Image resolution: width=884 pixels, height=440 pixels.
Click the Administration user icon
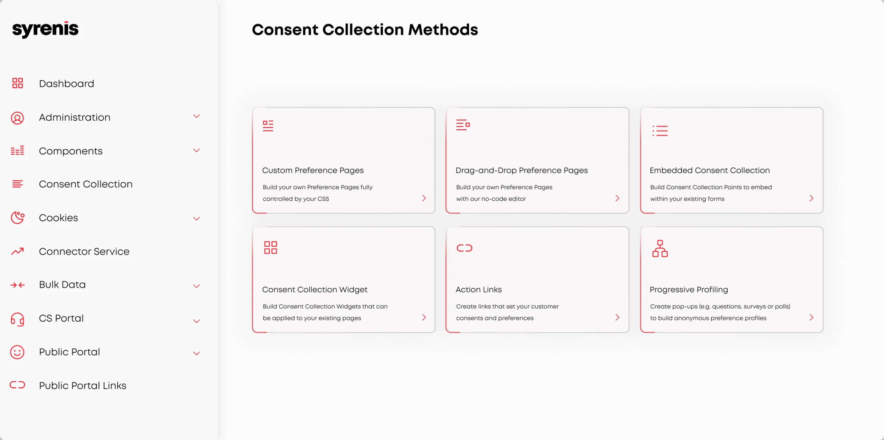17,118
